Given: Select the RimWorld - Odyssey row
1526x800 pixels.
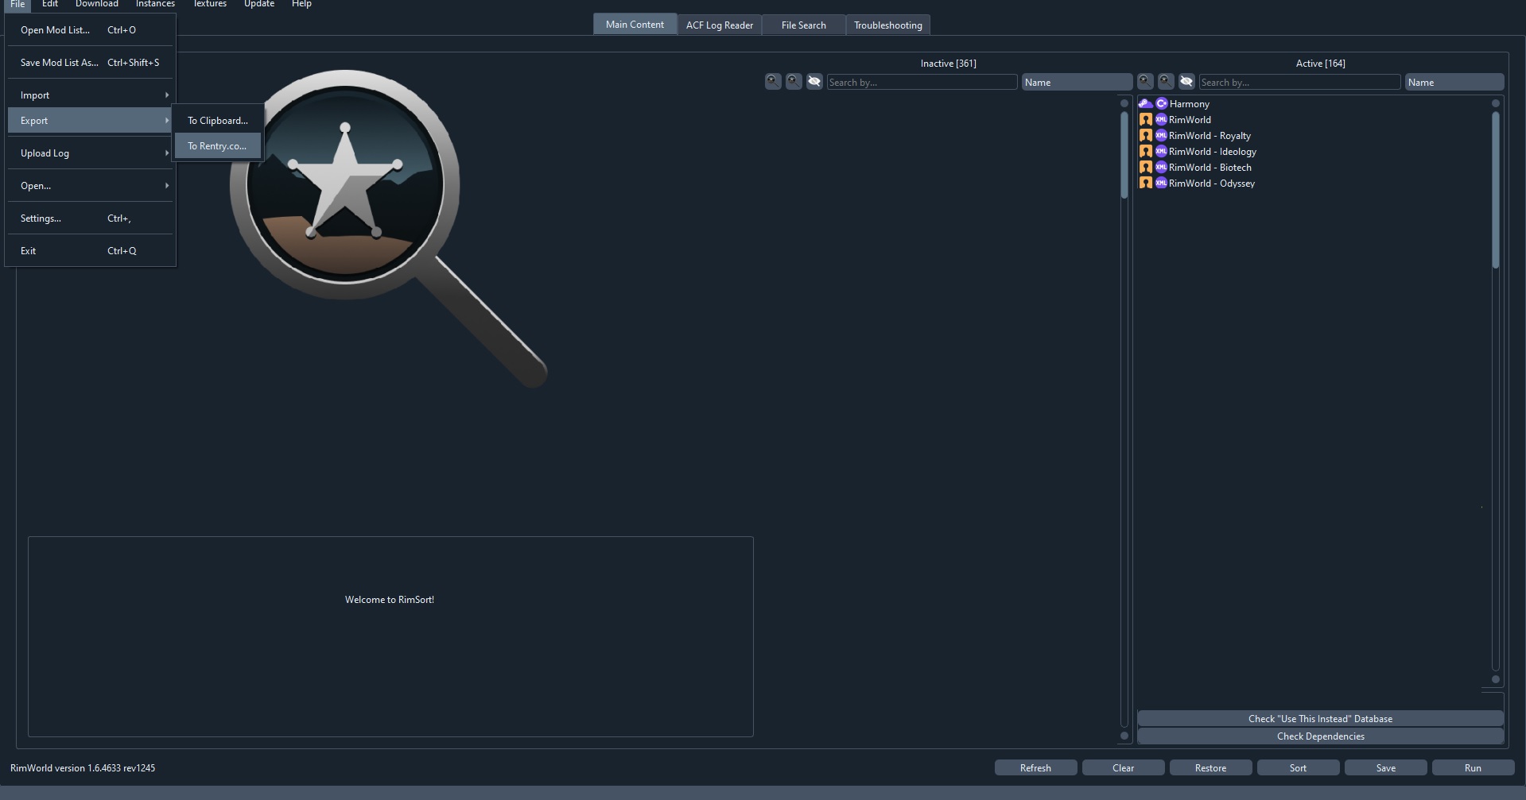Looking at the screenshot, I should [1313, 184].
